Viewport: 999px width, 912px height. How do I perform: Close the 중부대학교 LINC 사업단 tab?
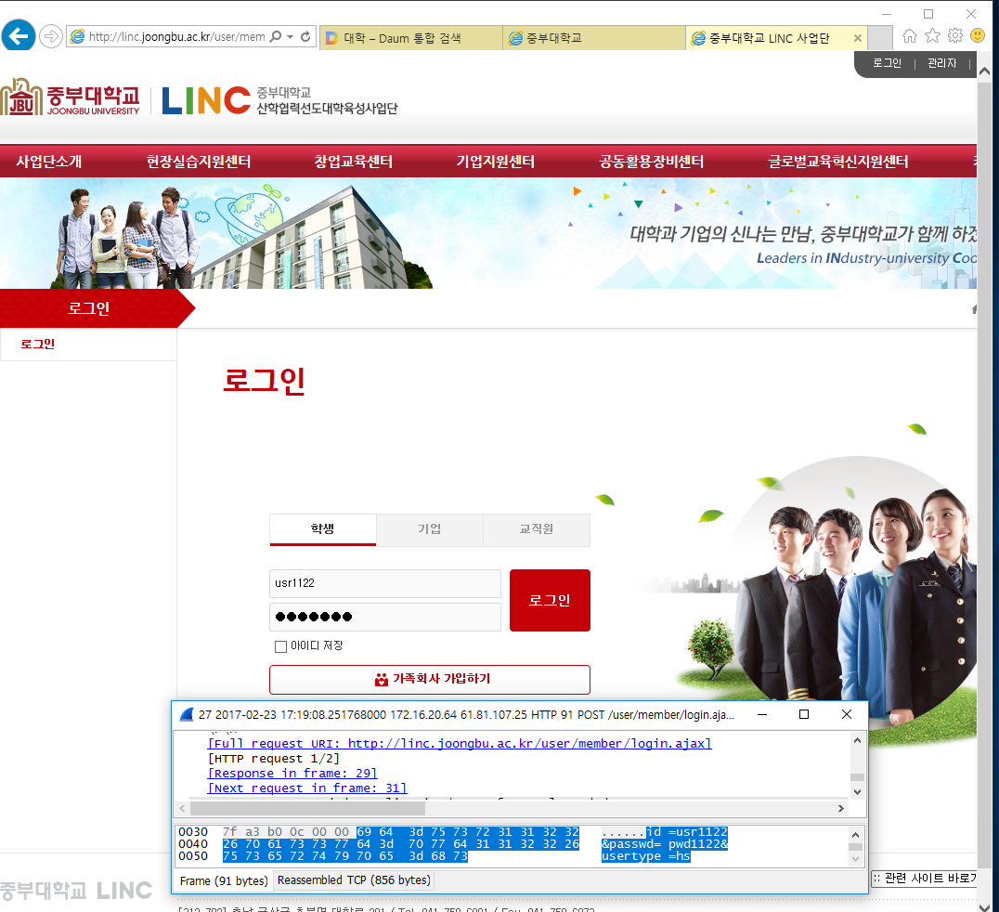click(x=858, y=38)
